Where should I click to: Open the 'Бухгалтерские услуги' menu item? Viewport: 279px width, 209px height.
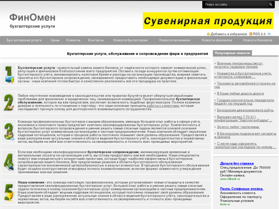pyautogui.click(x=24, y=40)
